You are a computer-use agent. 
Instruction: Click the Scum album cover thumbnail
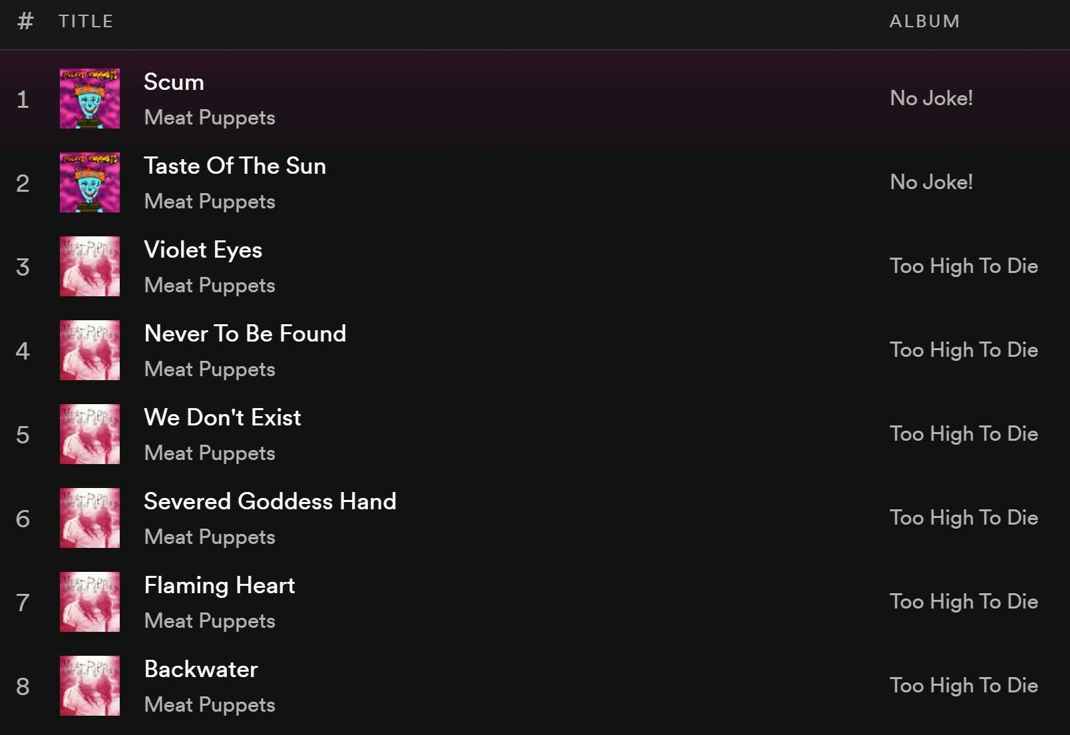pyautogui.click(x=90, y=99)
